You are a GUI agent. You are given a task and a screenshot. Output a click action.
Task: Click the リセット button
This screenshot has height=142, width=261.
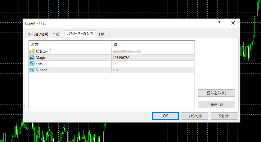tap(224, 116)
